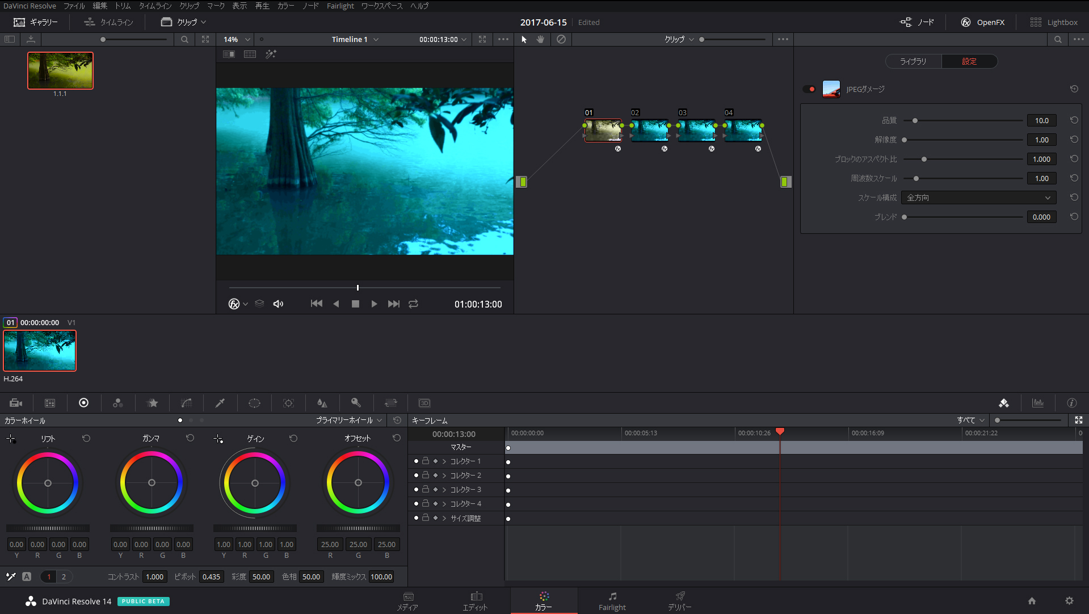Click the 品質 slider handle
This screenshot has width=1089, height=614.
point(915,121)
